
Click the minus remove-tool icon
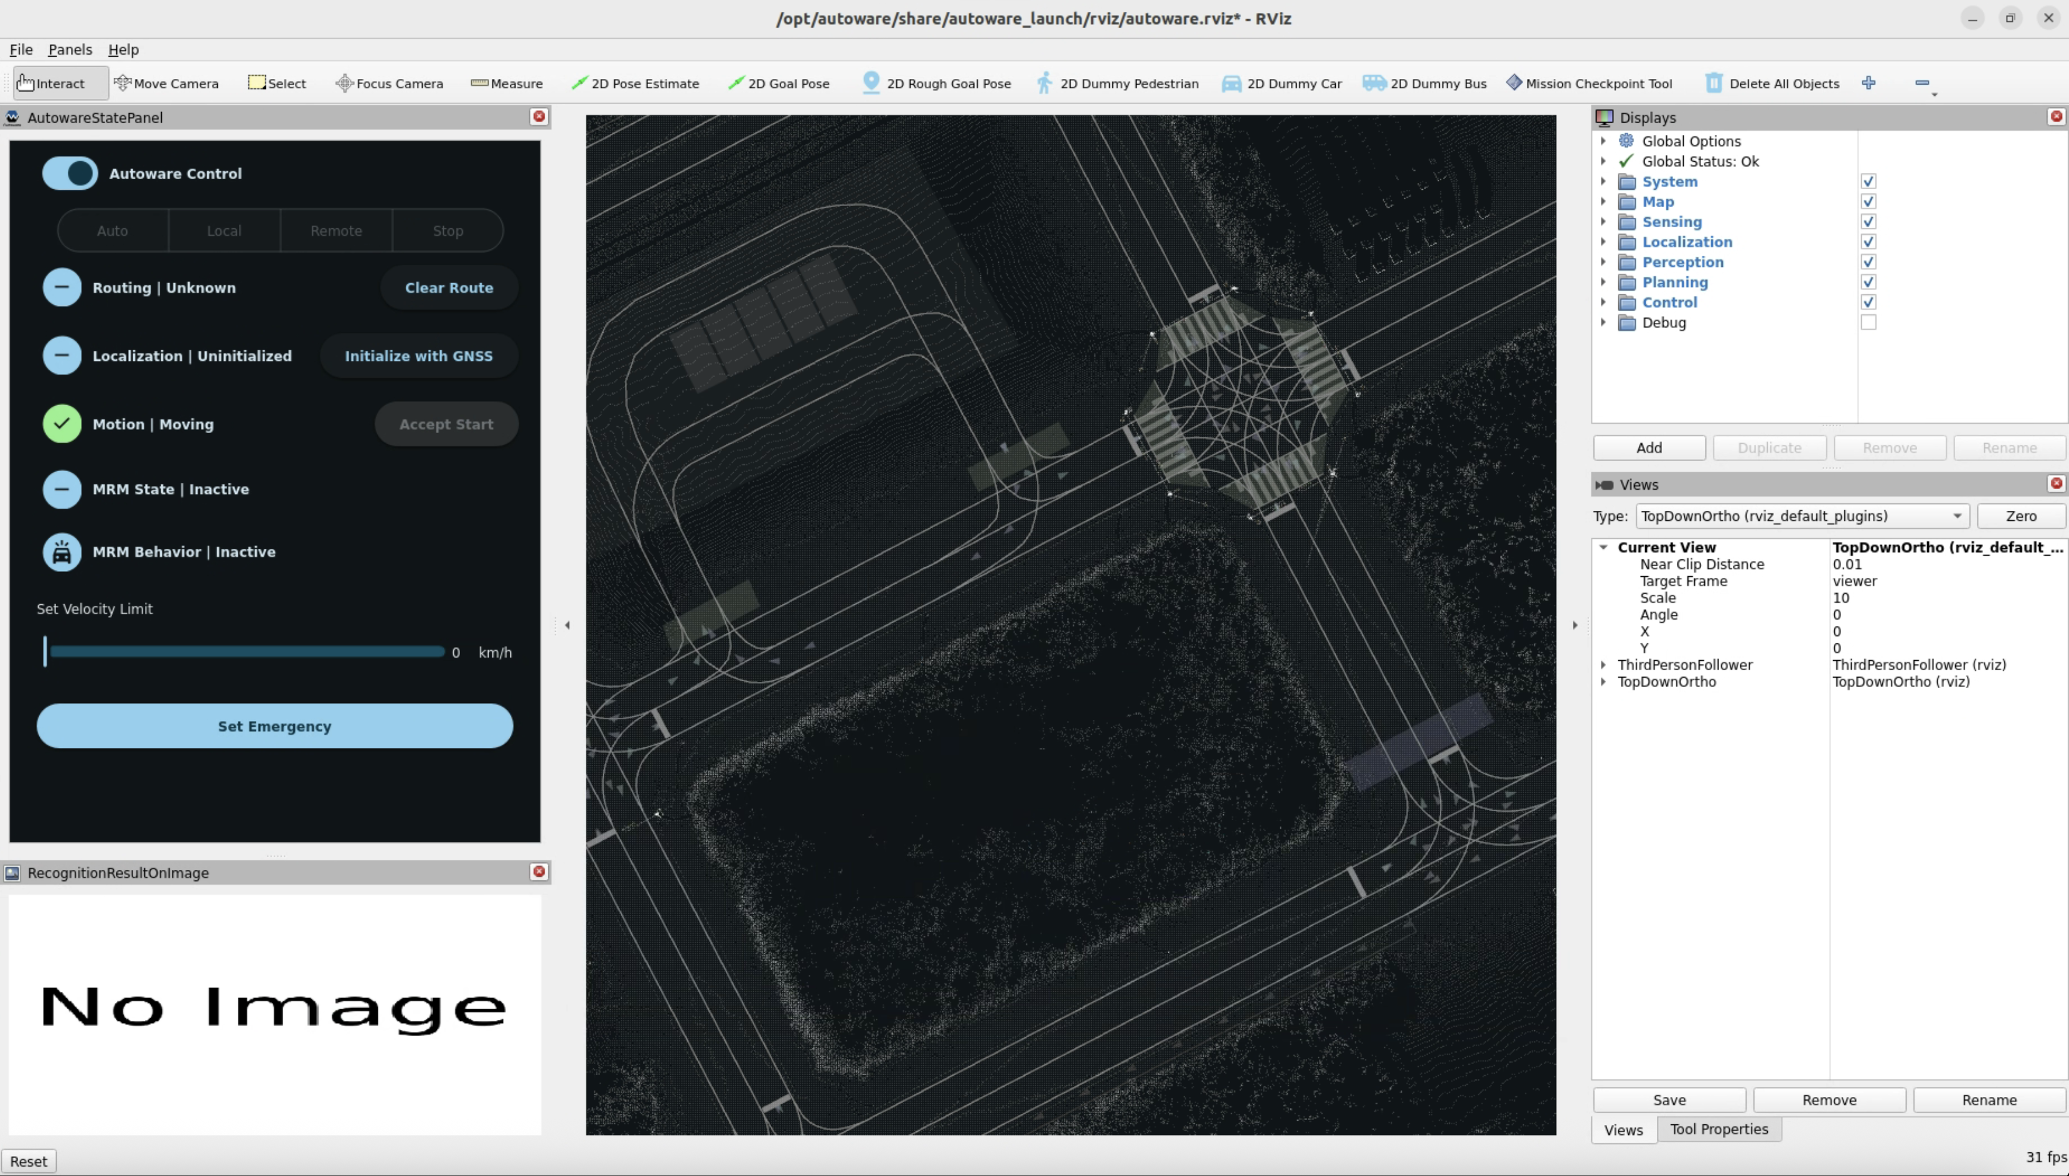point(1922,82)
